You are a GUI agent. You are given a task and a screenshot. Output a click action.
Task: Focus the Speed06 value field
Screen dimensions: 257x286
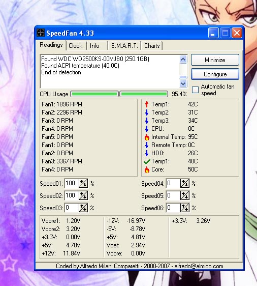pyautogui.click(x=173, y=208)
